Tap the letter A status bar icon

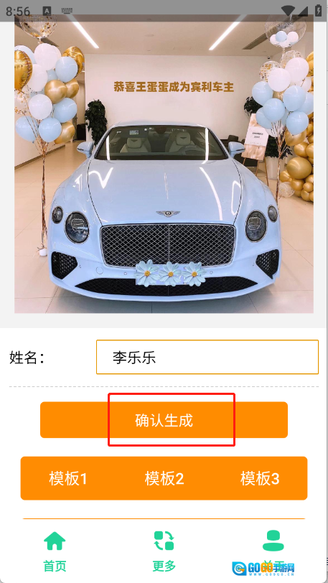click(x=47, y=11)
